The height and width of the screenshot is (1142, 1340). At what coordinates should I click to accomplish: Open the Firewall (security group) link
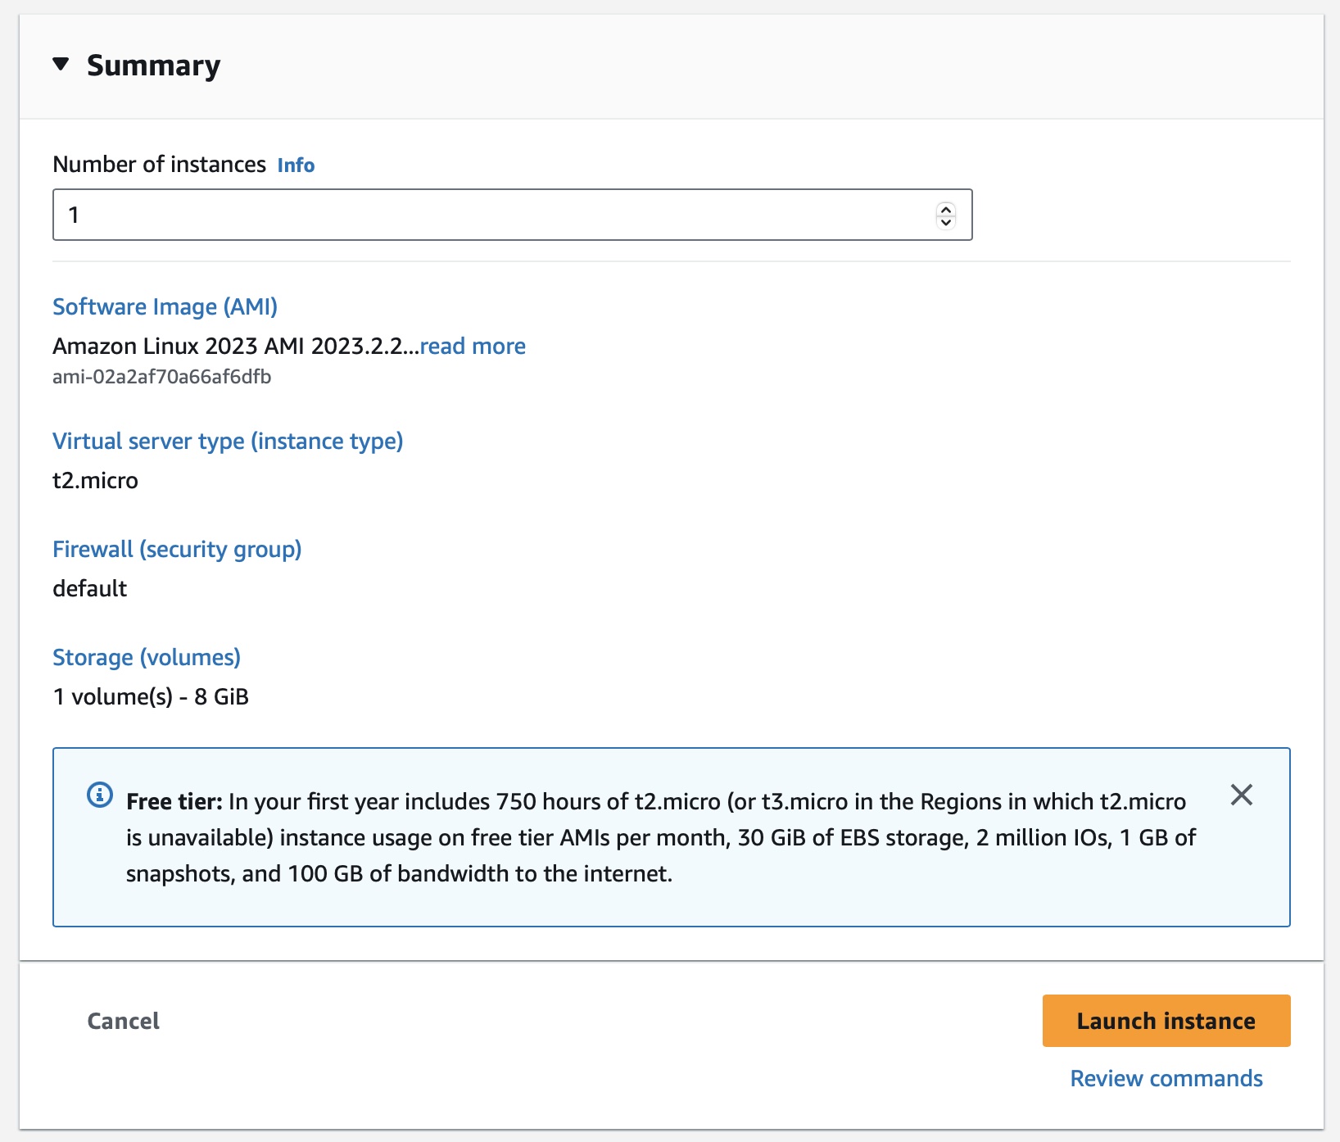(177, 549)
